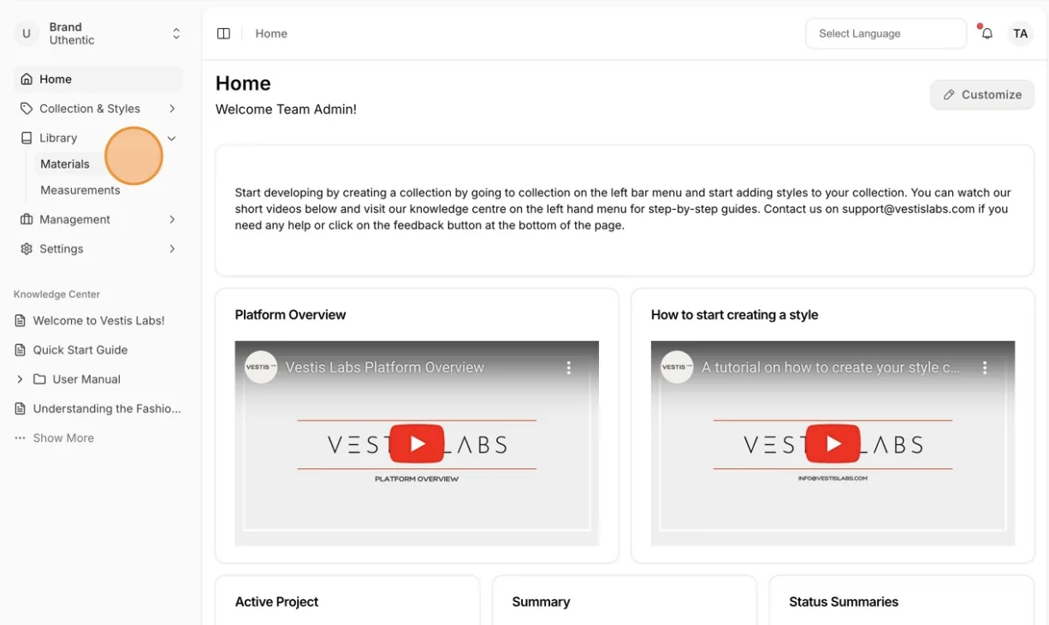
Task: Click the Management menu label
Action: pyautogui.click(x=74, y=219)
